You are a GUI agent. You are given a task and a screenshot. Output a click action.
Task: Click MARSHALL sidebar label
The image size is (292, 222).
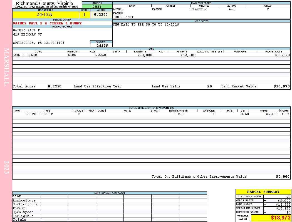pos(6,67)
